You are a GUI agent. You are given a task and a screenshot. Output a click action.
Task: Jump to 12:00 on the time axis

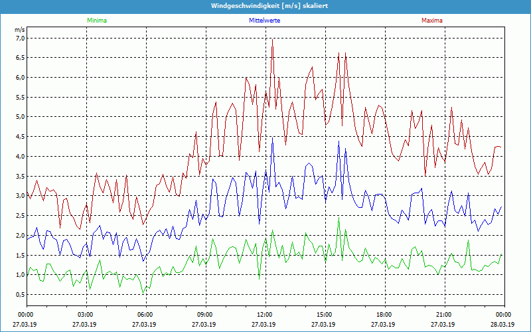click(x=265, y=315)
